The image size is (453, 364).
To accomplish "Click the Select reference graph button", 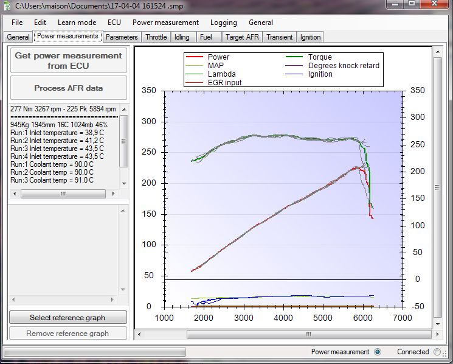I will click(x=67, y=317).
